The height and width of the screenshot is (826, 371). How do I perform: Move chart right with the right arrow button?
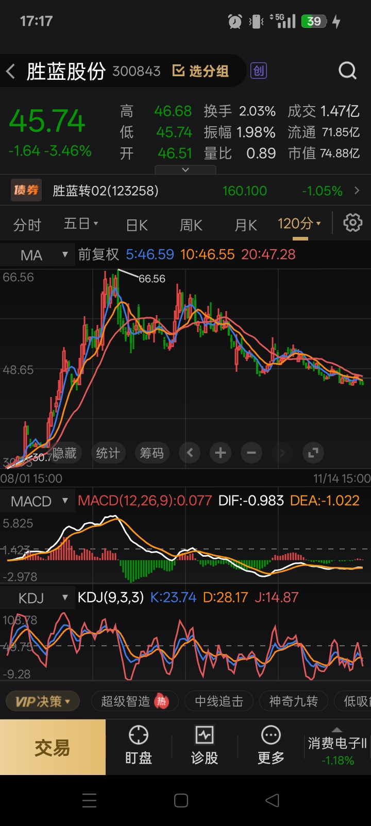(x=282, y=453)
